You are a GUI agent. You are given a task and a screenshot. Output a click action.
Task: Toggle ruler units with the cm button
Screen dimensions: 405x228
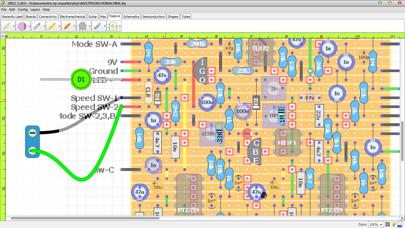pyautogui.click(x=3, y=36)
